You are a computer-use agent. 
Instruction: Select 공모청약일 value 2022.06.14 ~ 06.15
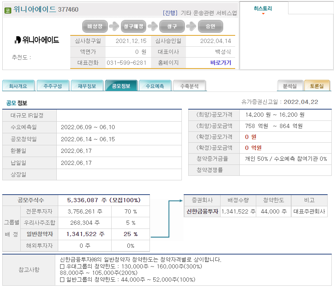click(x=88, y=139)
